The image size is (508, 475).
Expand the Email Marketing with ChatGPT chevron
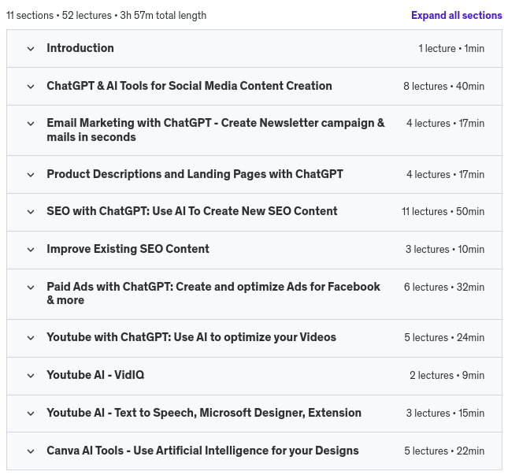[x=31, y=124]
